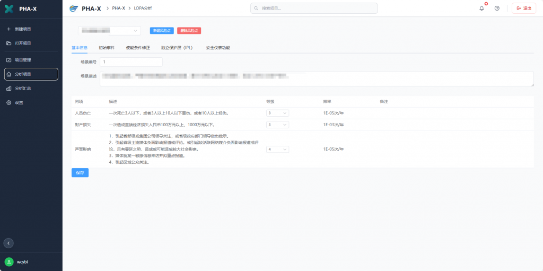Expand the risk point selector dropdown
This screenshot has height=271, width=543.
pos(110,31)
